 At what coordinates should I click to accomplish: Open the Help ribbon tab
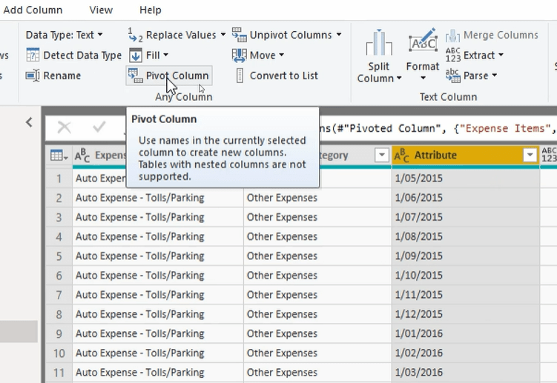[151, 10]
